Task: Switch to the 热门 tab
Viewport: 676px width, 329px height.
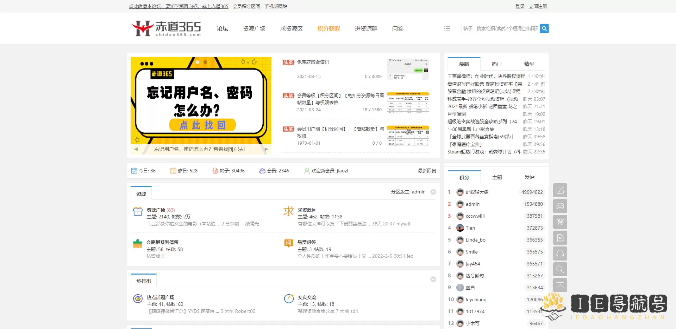Action: pyautogui.click(x=496, y=64)
